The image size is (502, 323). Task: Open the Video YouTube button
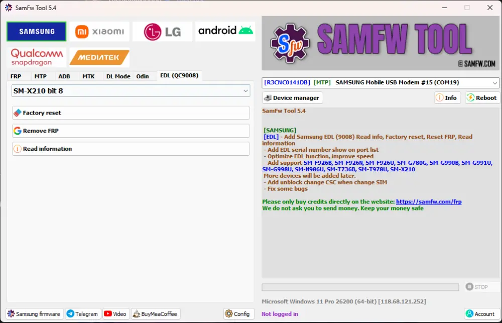click(115, 314)
